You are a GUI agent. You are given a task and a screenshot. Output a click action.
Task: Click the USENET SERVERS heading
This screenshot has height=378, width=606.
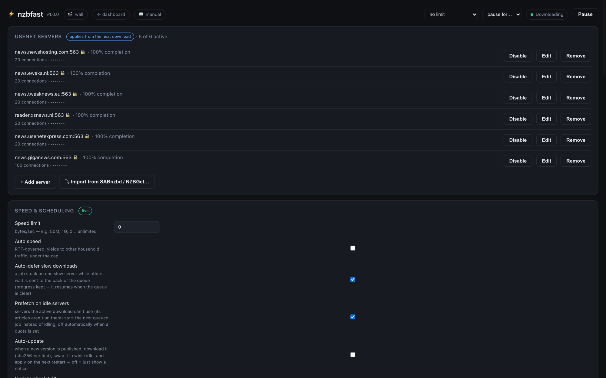point(38,37)
